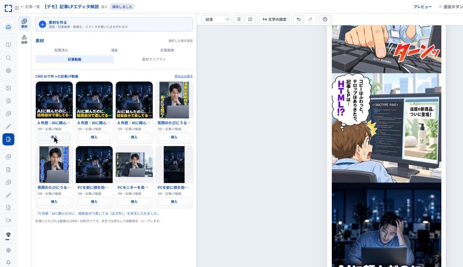Open the book icon in left sidebar

coord(8,45)
